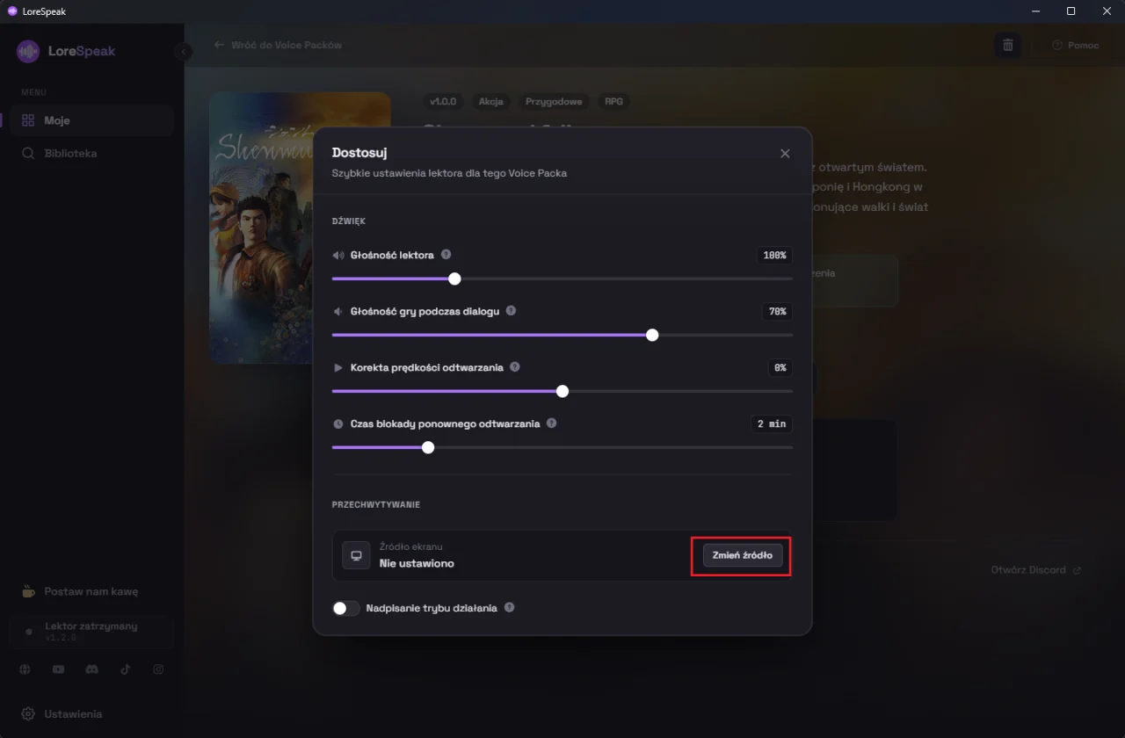Viewport: 1125px width, 738px height.
Task: Click the Głośność lektora slider handle
Action: [x=454, y=279]
